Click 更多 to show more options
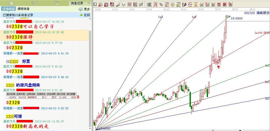The image size is (270, 131). pos(87,9)
